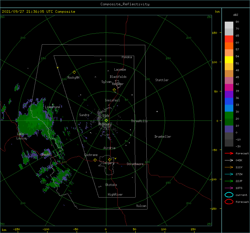Click the Okotoks label
Image resolution: width=250 pixels, height=233 pixels.
[111, 185]
